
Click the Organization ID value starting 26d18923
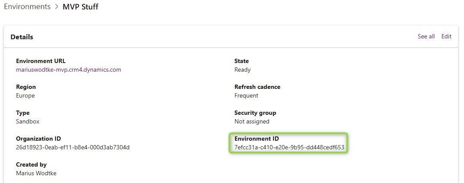tap(73, 147)
